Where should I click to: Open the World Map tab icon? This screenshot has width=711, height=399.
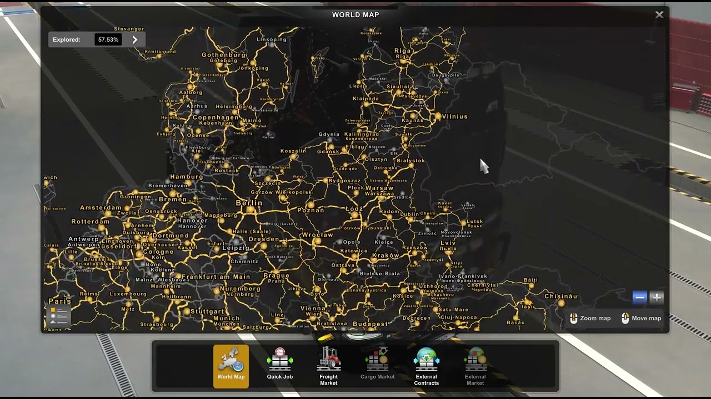(x=231, y=366)
